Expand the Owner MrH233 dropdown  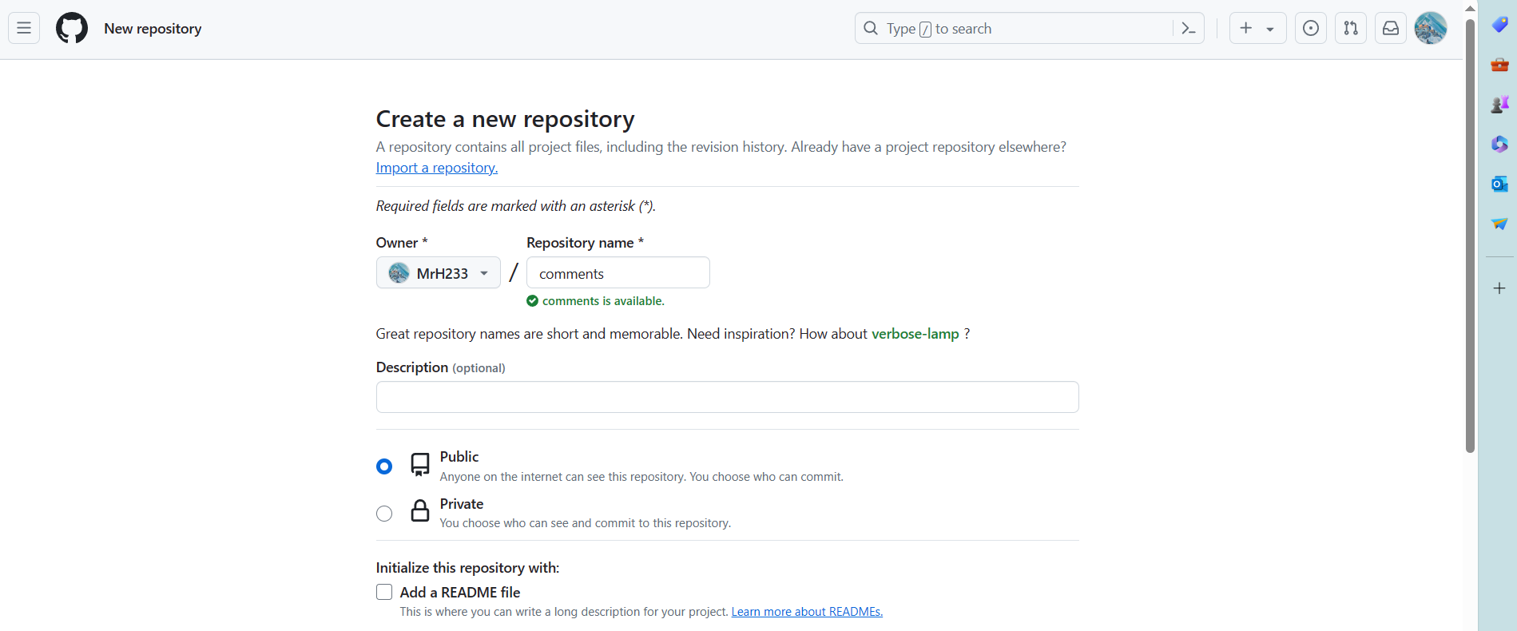click(x=438, y=273)
